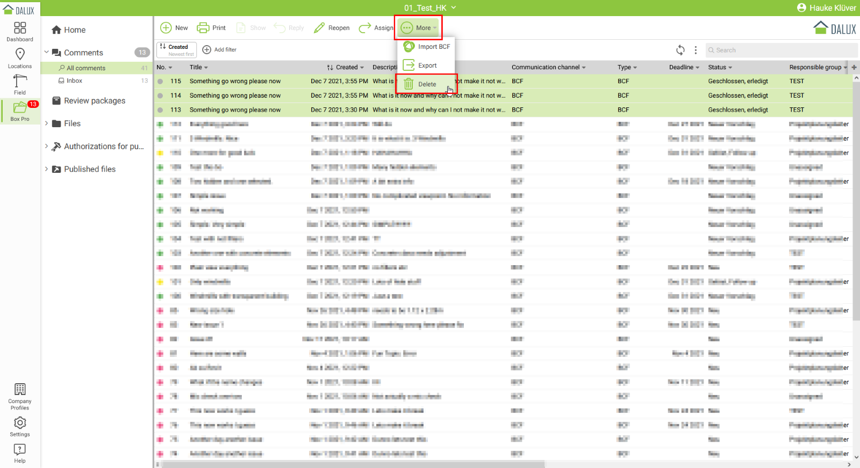Viewport: 860px width, 468px height.
Task: Click the Print toolbar button
Action: pos(211,28)
